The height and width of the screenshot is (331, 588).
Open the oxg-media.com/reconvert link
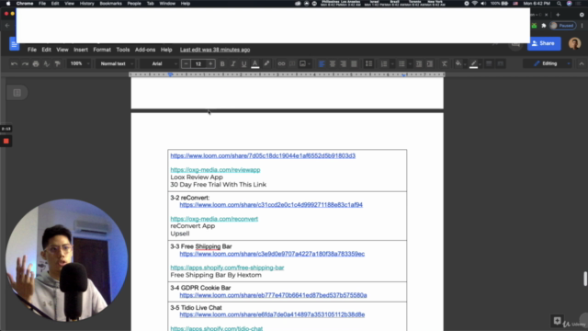[214, 219]
